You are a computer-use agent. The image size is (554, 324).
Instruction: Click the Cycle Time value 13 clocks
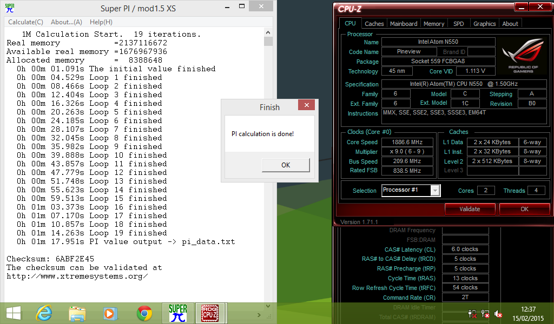tap(465, 278)
